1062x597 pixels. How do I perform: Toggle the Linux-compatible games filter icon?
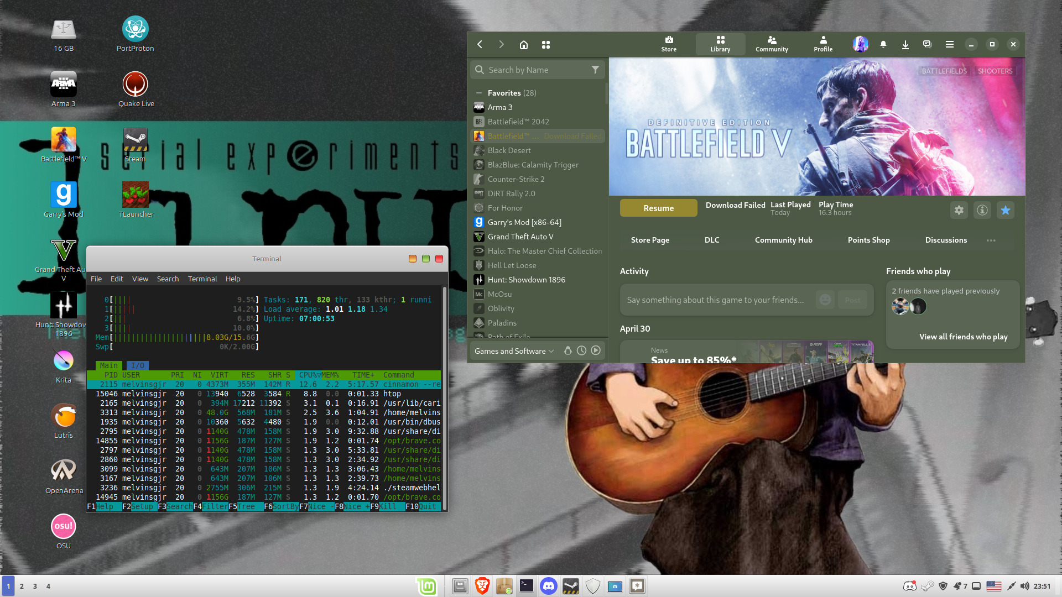point(568,350)
